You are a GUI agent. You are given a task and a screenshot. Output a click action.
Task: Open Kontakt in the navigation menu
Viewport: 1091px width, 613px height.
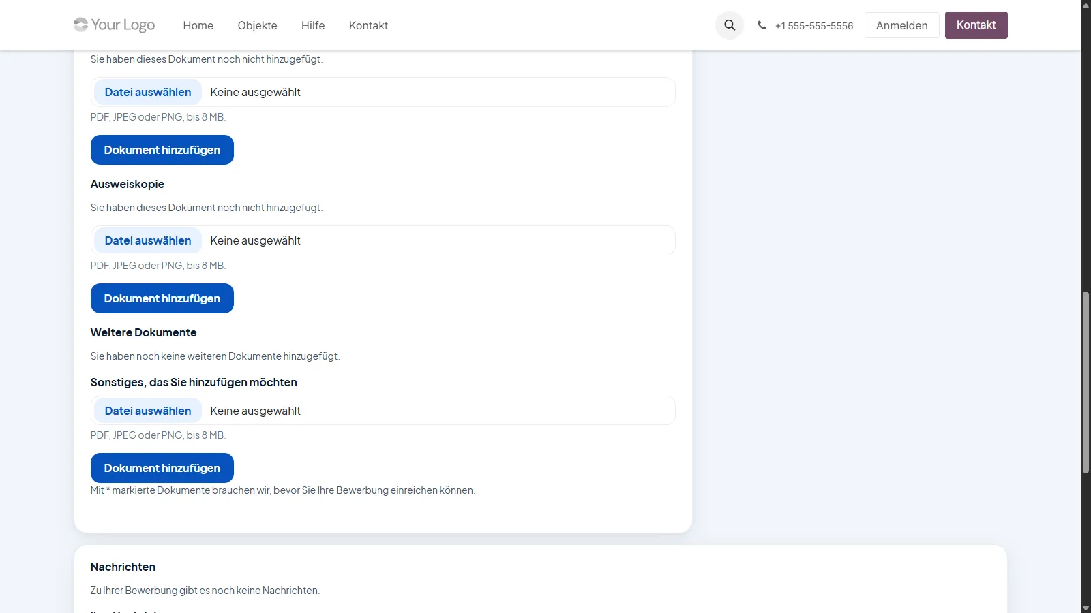tap(368, 25)
